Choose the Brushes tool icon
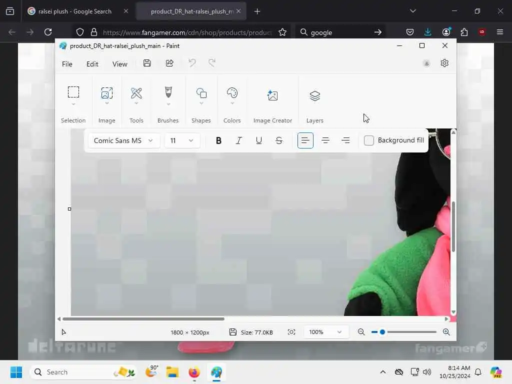The width and height of the screenshot is (512, 384). (x=168, y=92)
